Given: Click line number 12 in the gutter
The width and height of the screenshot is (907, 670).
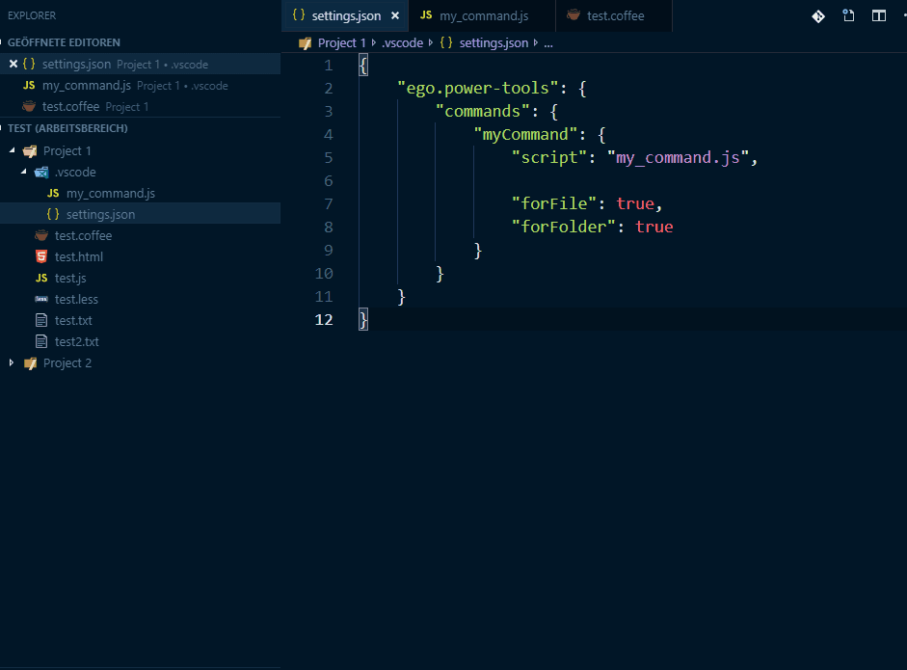Looking at the screenshot, I should click(324, 320).
